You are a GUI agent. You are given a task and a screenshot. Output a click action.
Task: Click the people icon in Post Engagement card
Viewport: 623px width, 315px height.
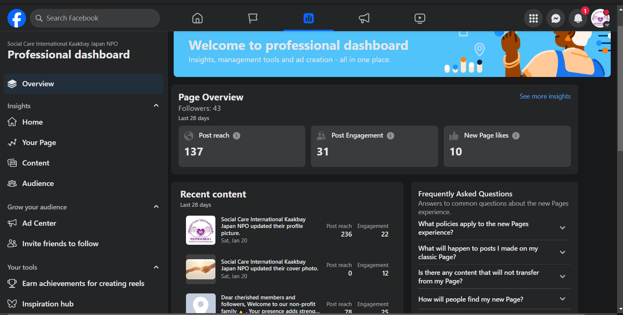[321, 136]
